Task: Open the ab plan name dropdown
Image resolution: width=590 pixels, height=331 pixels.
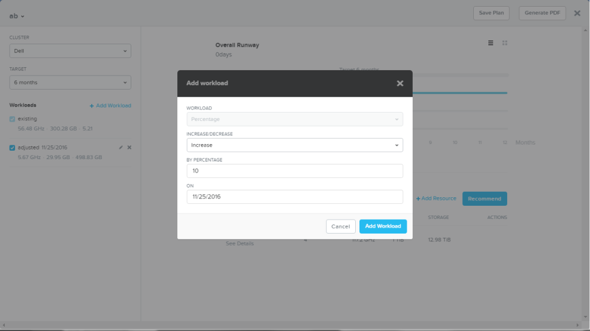Action: click(x=17, y=16)
